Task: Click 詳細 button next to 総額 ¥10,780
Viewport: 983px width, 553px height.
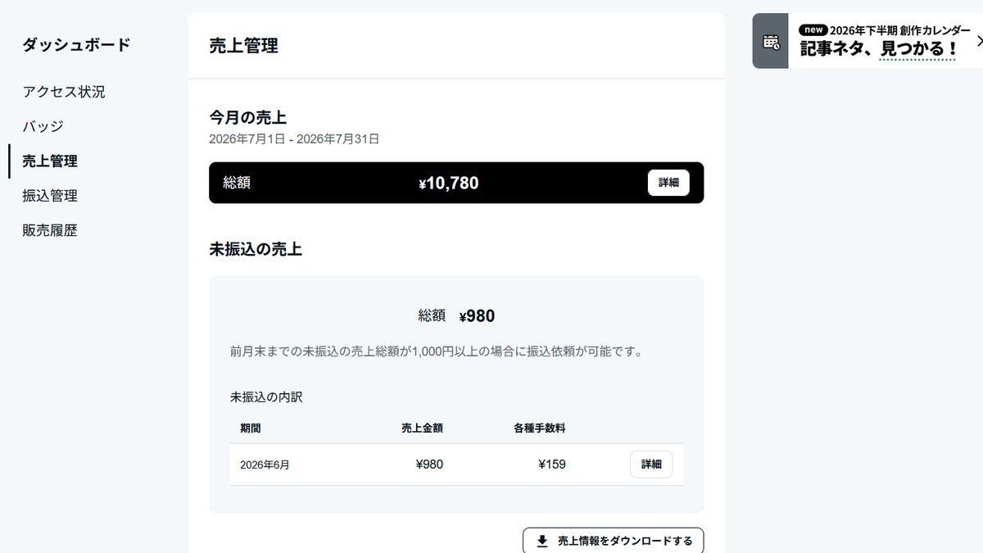Action: point(668,183)
